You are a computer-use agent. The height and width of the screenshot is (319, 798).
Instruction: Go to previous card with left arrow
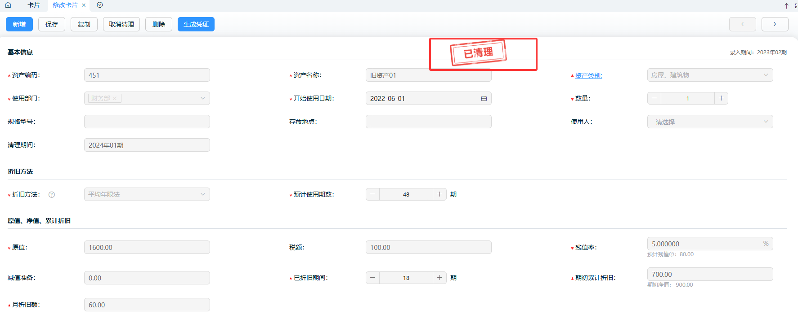tap(742, 24)
